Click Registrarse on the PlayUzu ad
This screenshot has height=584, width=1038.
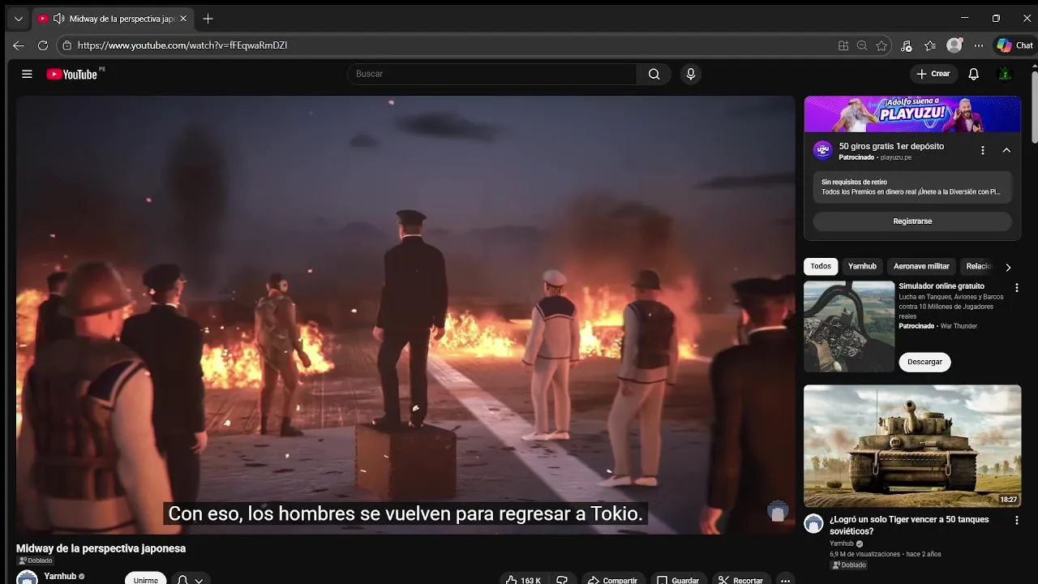(x=912, y=221)
